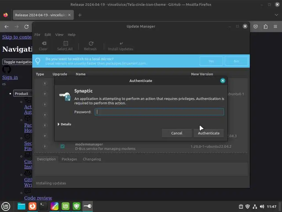Click the Toggle navigation button
282x212 pixels.
[17, 62]
